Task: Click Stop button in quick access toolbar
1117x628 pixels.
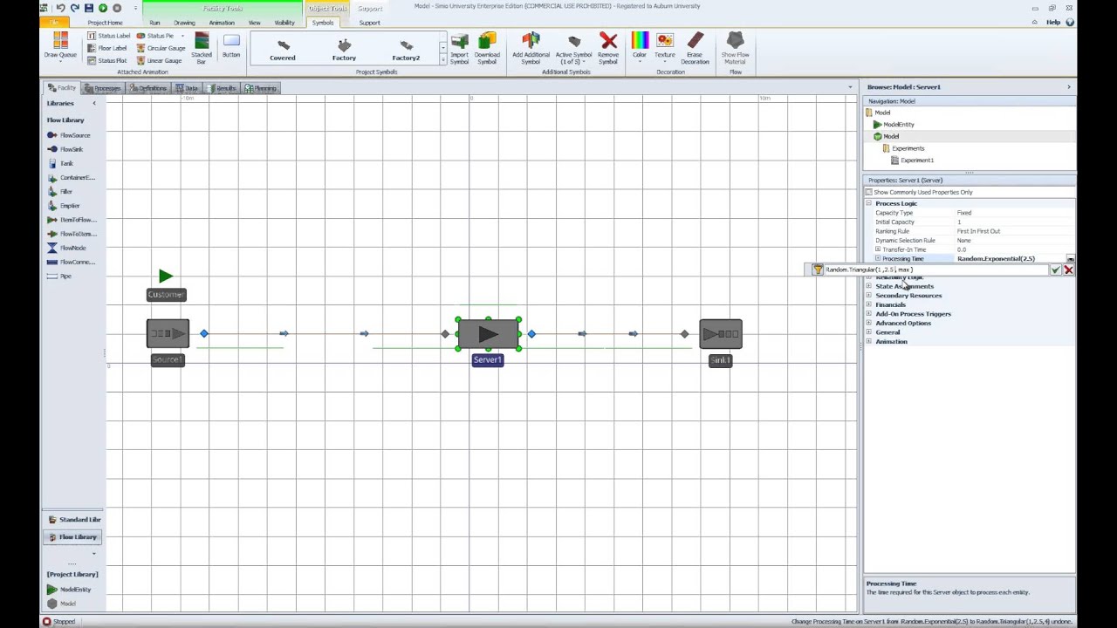Action: point(117,8)
